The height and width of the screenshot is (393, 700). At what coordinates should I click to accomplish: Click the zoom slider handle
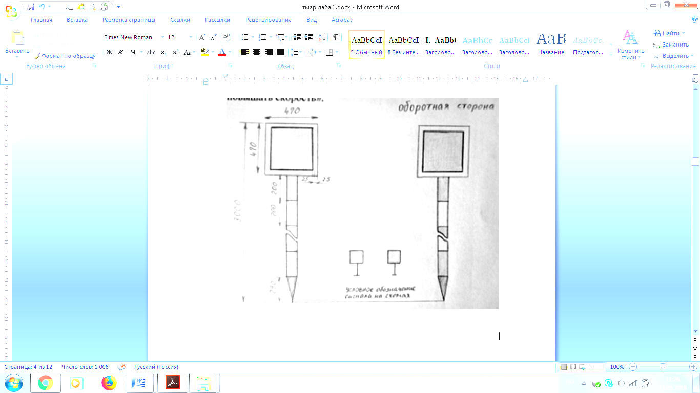(x=663, y=367)
